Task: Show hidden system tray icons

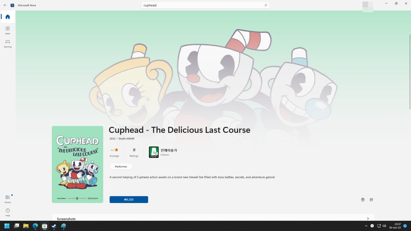Action: pyautogui.click(x=366, y=226)
